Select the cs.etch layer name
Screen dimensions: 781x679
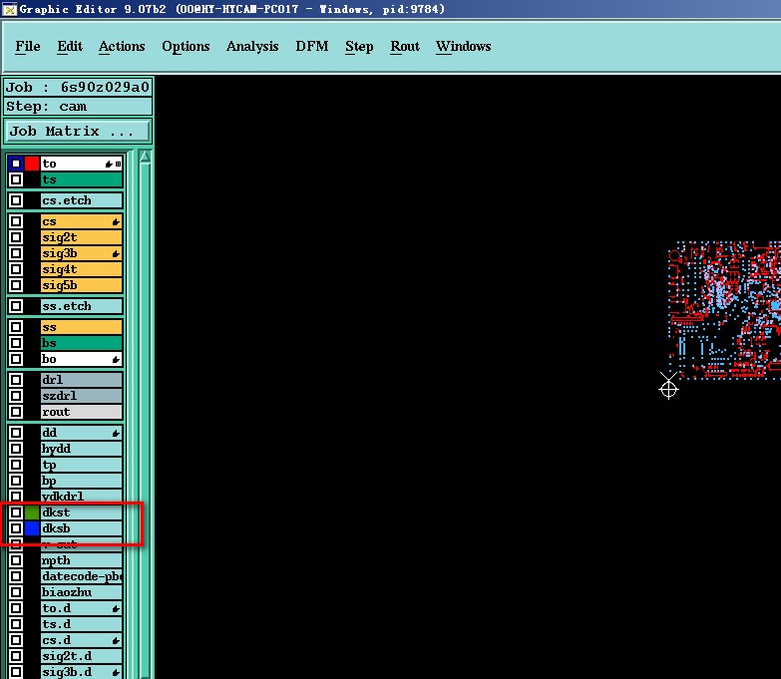pos(82,200)
